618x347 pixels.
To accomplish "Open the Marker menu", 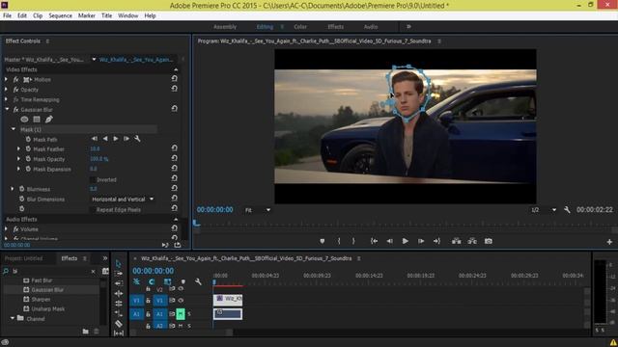I will click(x=86, y=15).
